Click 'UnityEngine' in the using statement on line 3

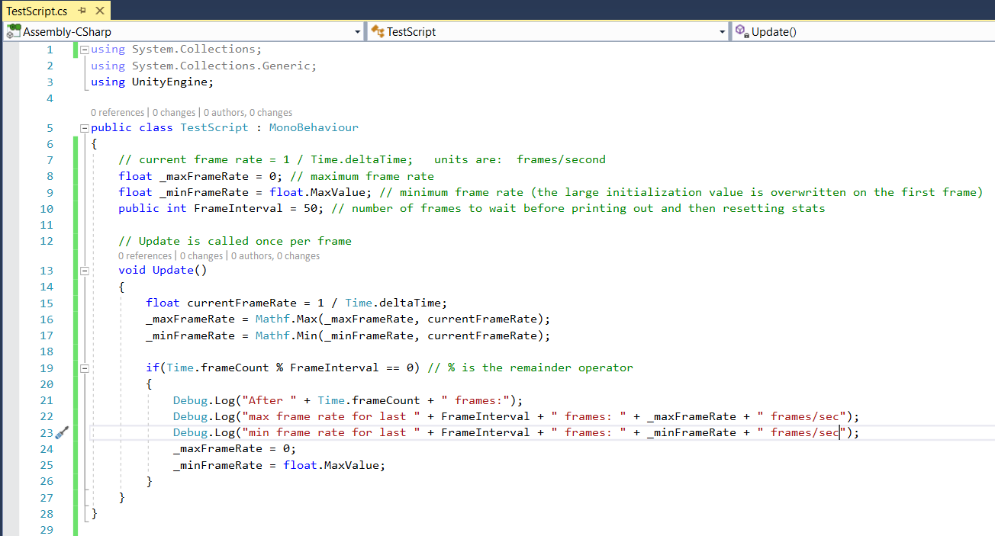click(x=170, y=82)
